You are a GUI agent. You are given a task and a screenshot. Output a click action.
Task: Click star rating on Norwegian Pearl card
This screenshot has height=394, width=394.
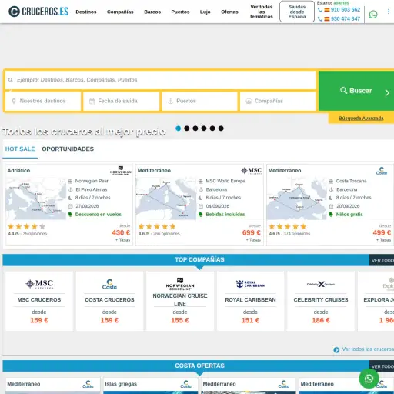tap(27, 226)
